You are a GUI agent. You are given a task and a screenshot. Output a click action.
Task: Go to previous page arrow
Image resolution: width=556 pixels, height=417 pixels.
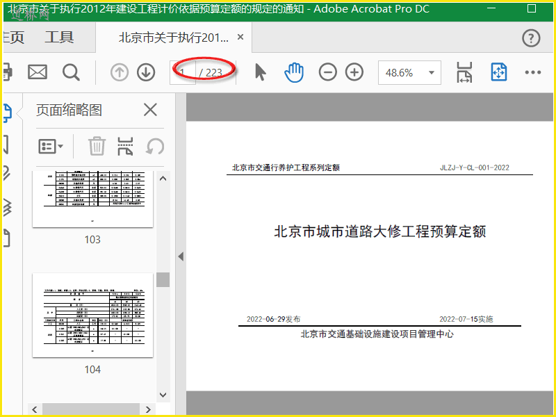[120, 72]
